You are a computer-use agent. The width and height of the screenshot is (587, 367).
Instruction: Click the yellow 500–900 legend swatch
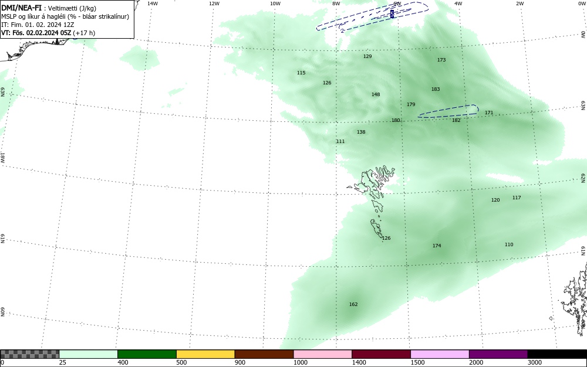tap(205, 354)
